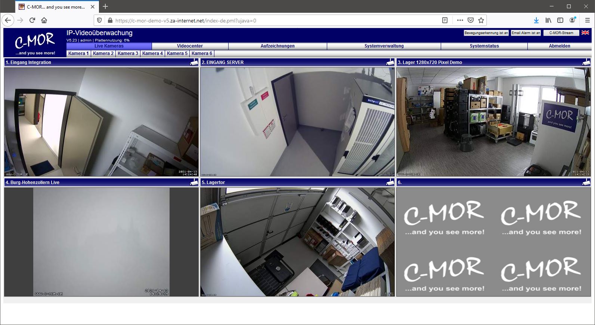Save page to Pocket
Screen dimensions: 595x325
tap(471, 20)
